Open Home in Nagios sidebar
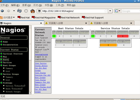 (x=5, y=42)
